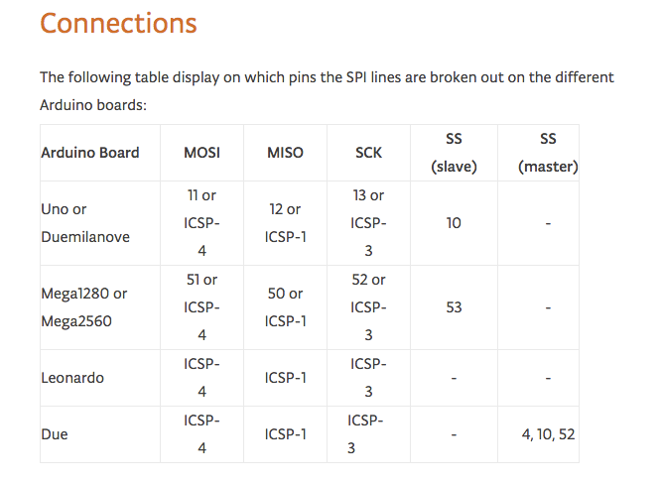
Task: Click the MISO column header
Action: coord(286,153)
